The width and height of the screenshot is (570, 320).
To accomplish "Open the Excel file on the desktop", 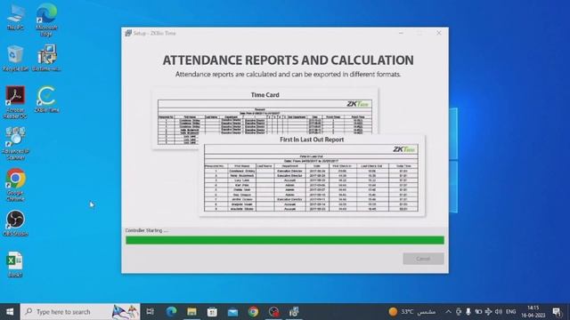I will [15, 265].
